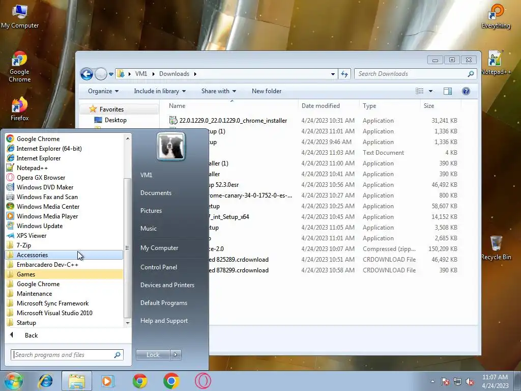Sort files by Size column header

coord(428,106)
